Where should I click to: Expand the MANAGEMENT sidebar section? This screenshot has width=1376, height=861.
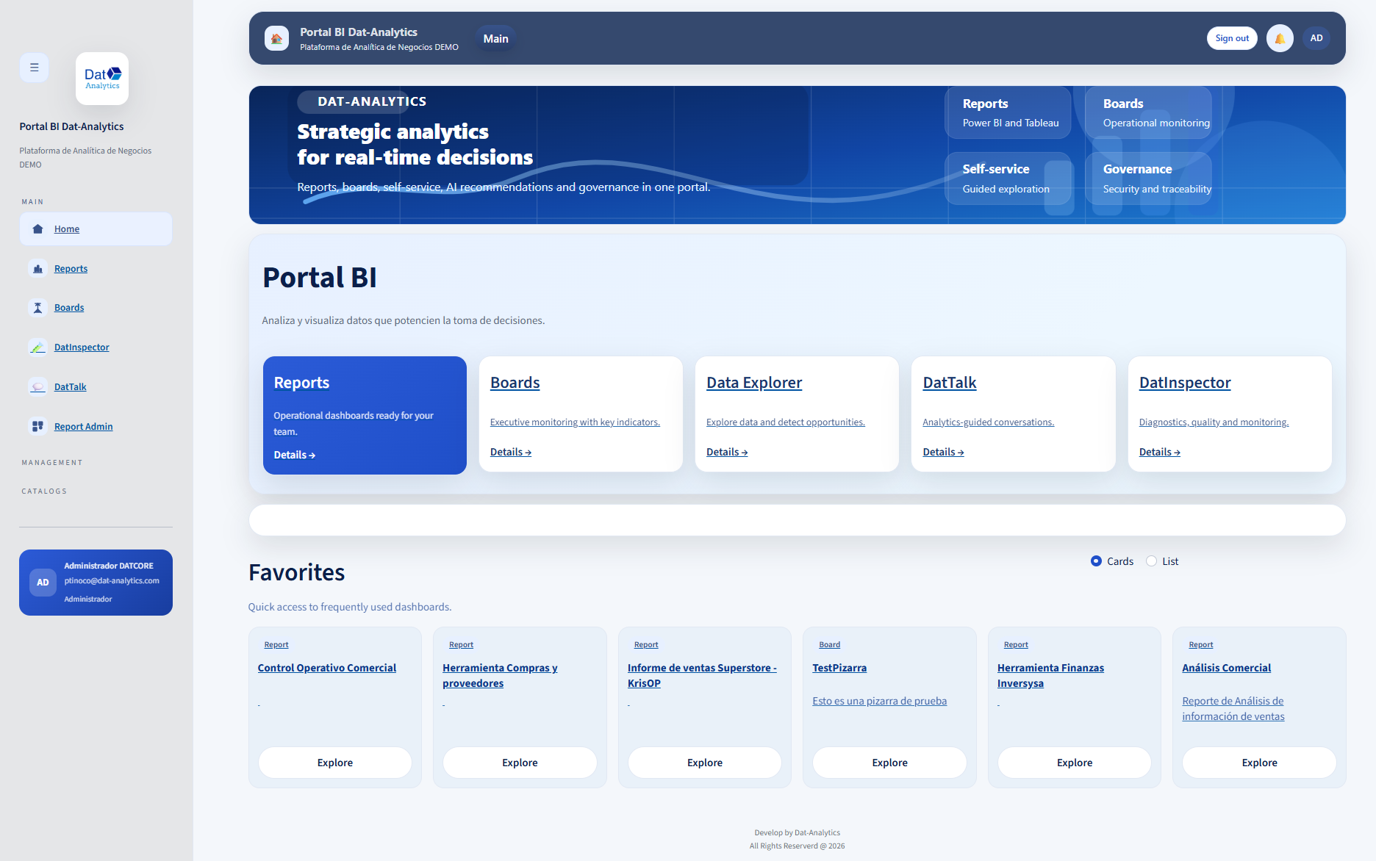pos(52,463)
